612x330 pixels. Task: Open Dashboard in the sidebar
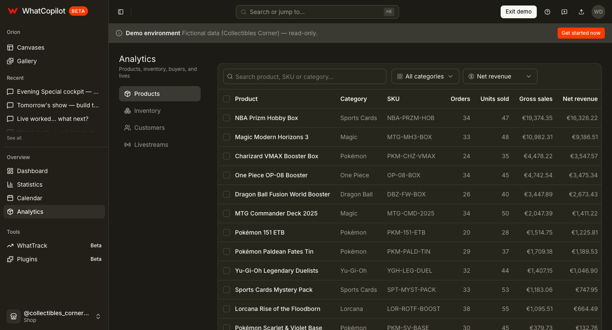pos(54,171)
